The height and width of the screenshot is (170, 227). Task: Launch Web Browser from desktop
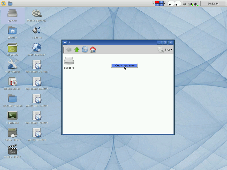(37, 48)
